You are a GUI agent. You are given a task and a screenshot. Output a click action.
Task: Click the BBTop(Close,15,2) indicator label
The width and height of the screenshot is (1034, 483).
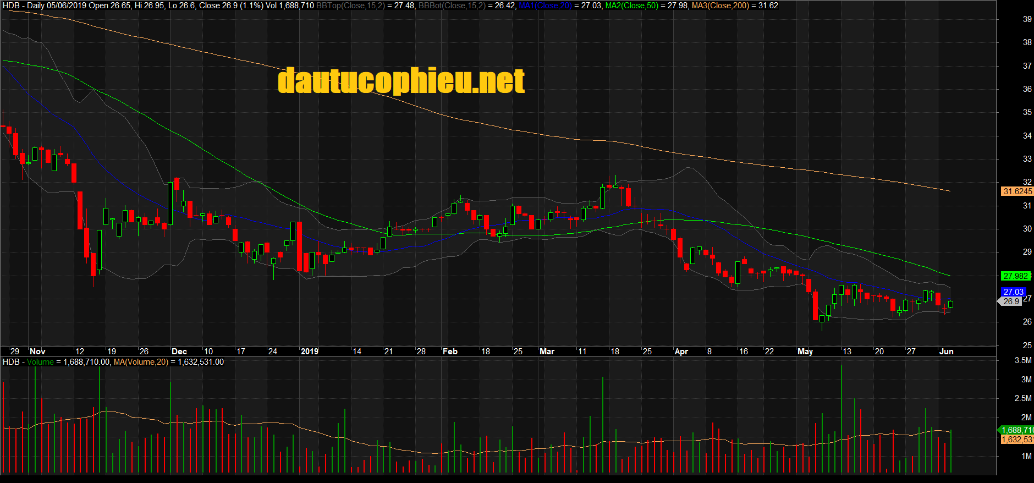point(350,6)
